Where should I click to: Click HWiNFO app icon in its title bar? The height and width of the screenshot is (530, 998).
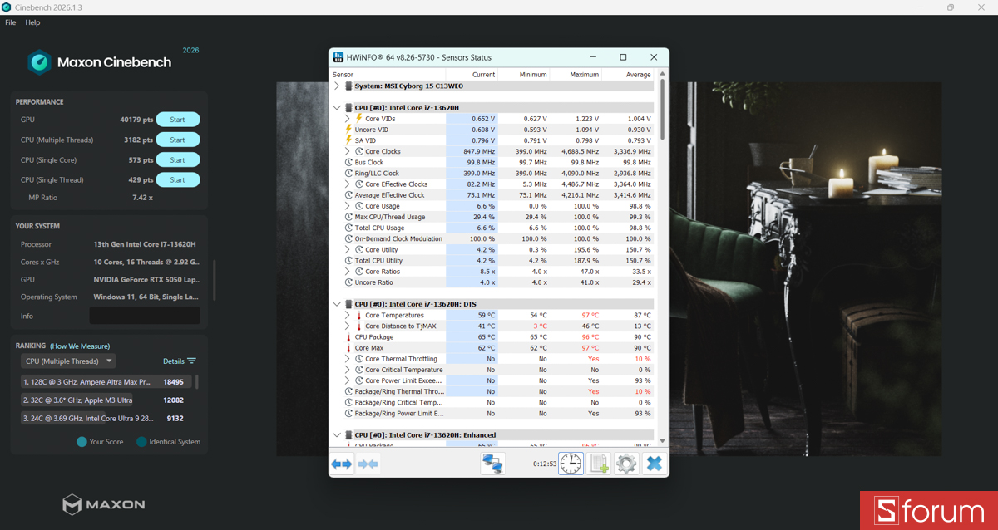pos(338,57)
